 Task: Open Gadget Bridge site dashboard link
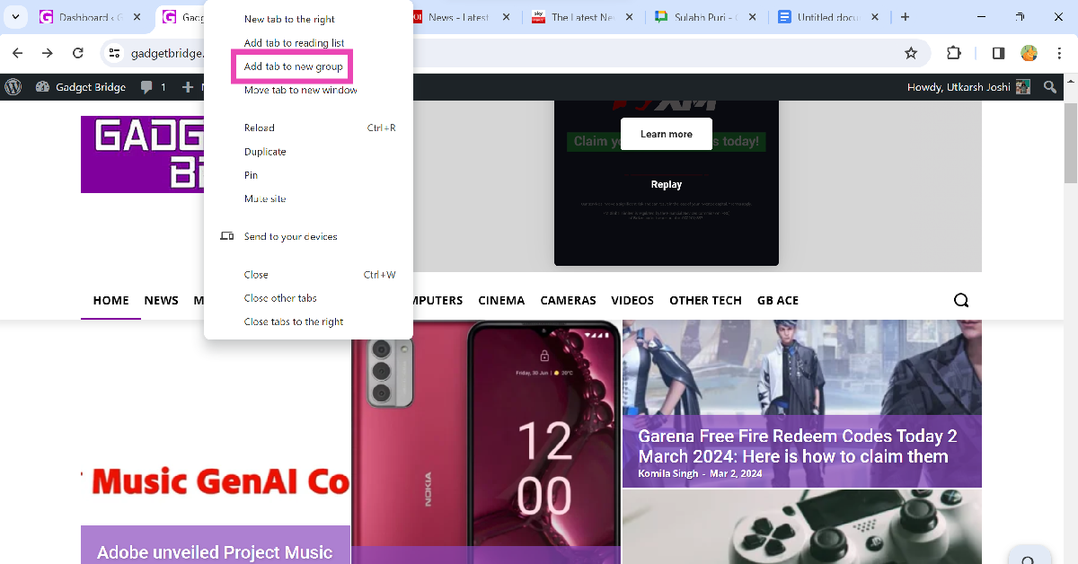[x=80, y=87]
